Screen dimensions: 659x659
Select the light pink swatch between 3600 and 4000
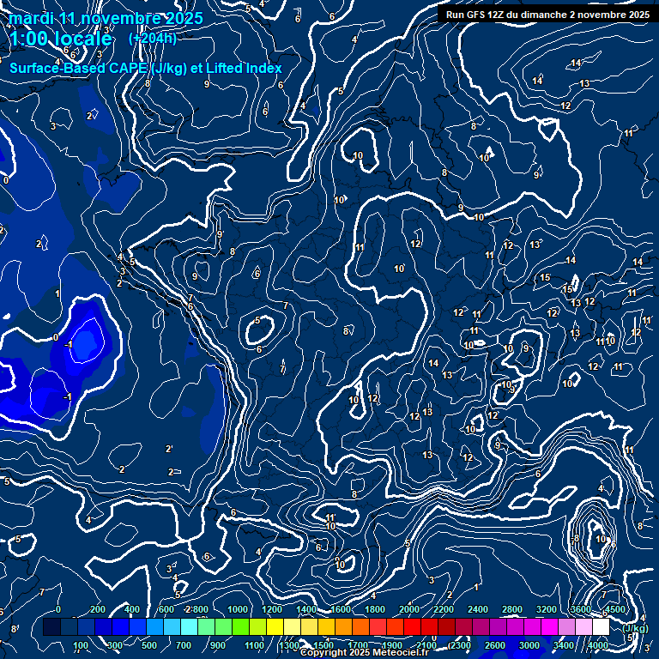[583, 626]
